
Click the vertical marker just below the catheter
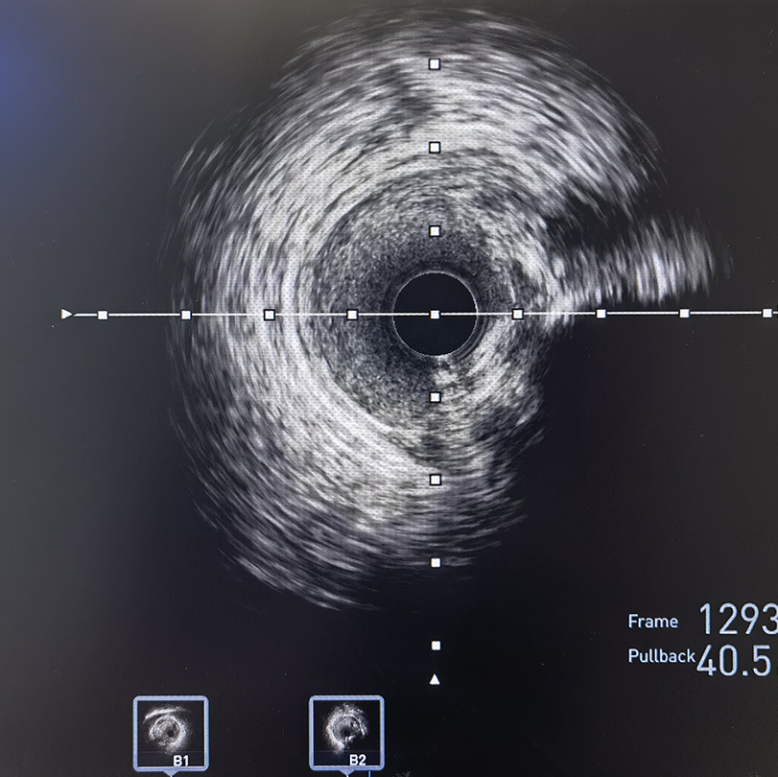[x=435, y=396]
